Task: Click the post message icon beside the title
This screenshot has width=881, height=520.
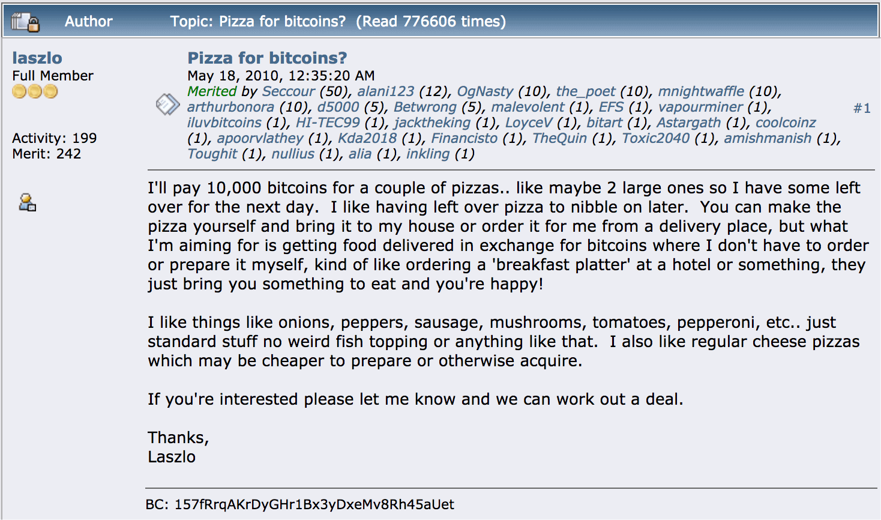Action: pos(167,104)
